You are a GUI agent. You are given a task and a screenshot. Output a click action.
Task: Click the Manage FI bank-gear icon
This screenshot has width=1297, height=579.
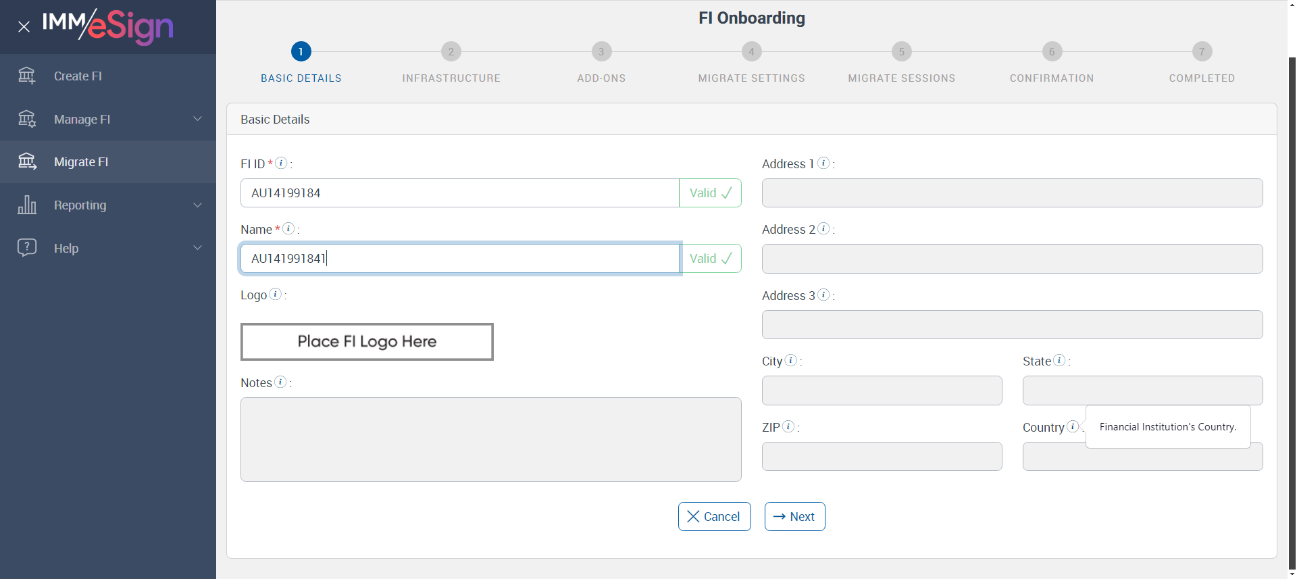(x=27, y=119)
